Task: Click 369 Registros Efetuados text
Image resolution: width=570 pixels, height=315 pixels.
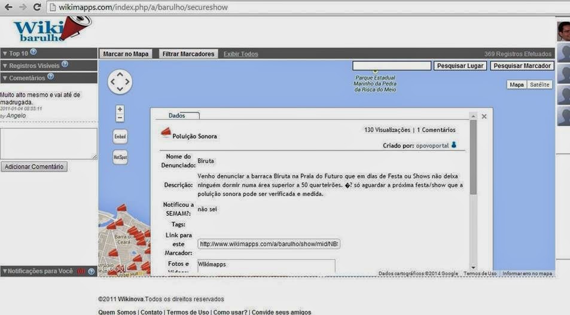Action: [x=517, y=54]
